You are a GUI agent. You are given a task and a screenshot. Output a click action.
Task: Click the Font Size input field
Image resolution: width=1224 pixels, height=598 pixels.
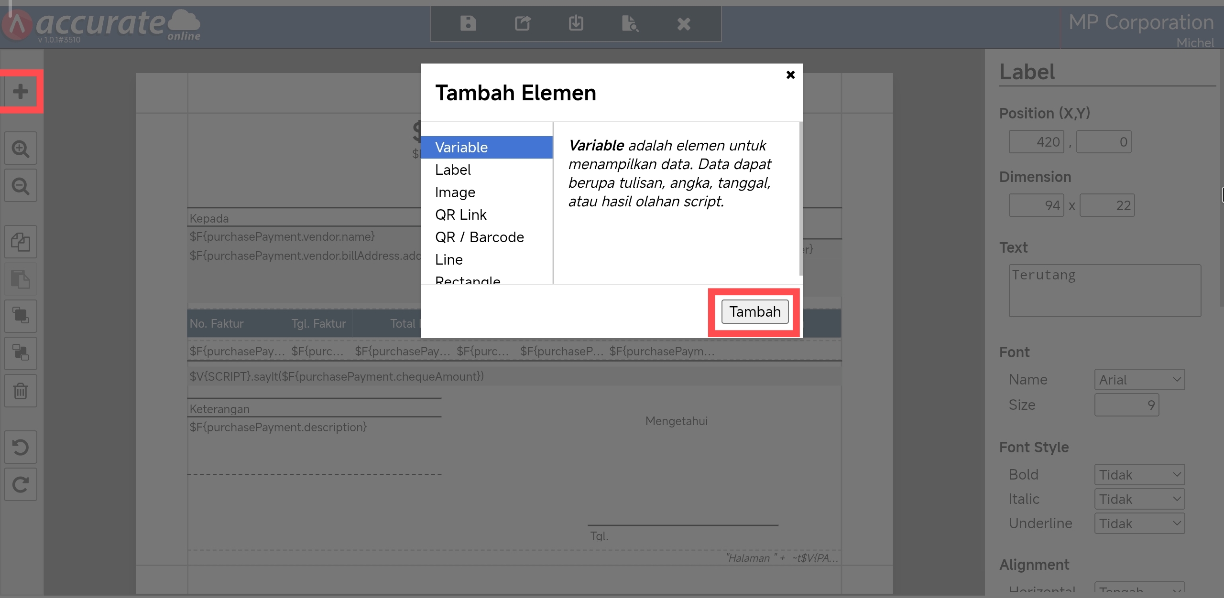[1126, 405]
